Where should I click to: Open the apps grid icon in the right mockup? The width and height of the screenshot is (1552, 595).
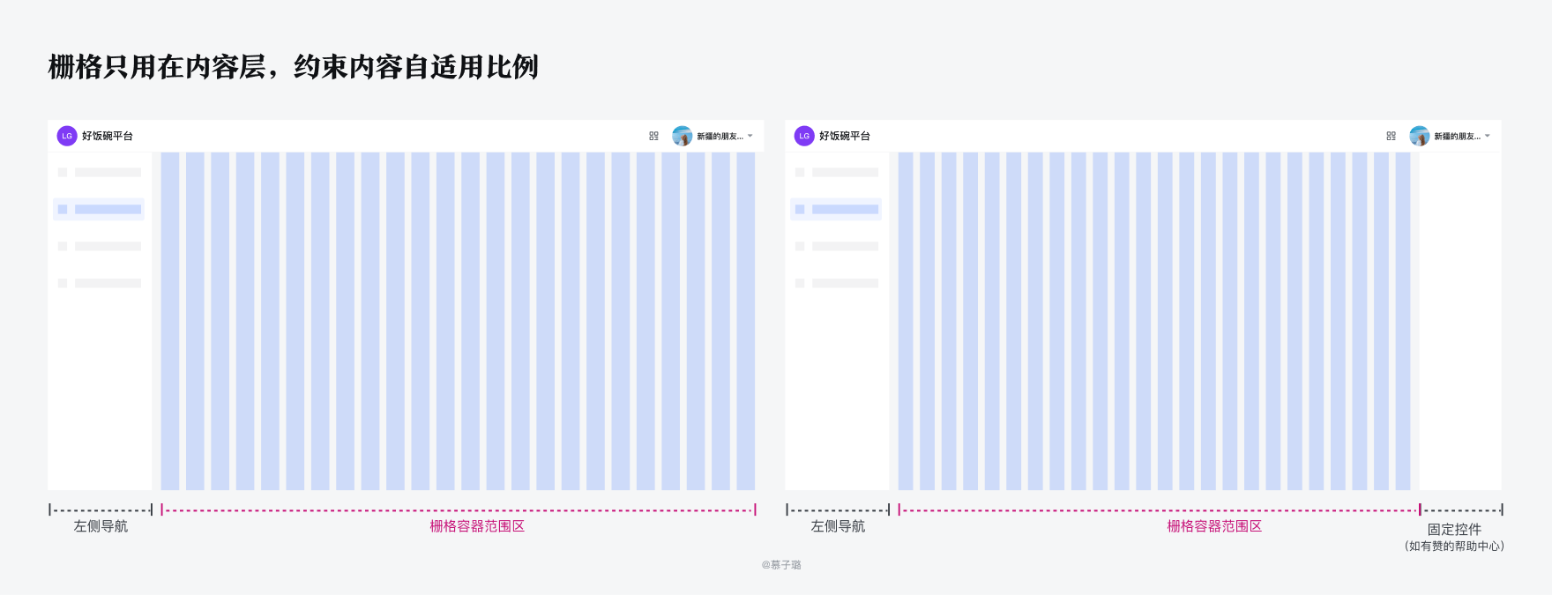click(1391, 136)
